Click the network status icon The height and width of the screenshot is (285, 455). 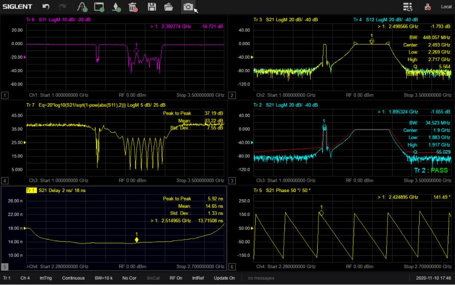click(x=428, y=7)
